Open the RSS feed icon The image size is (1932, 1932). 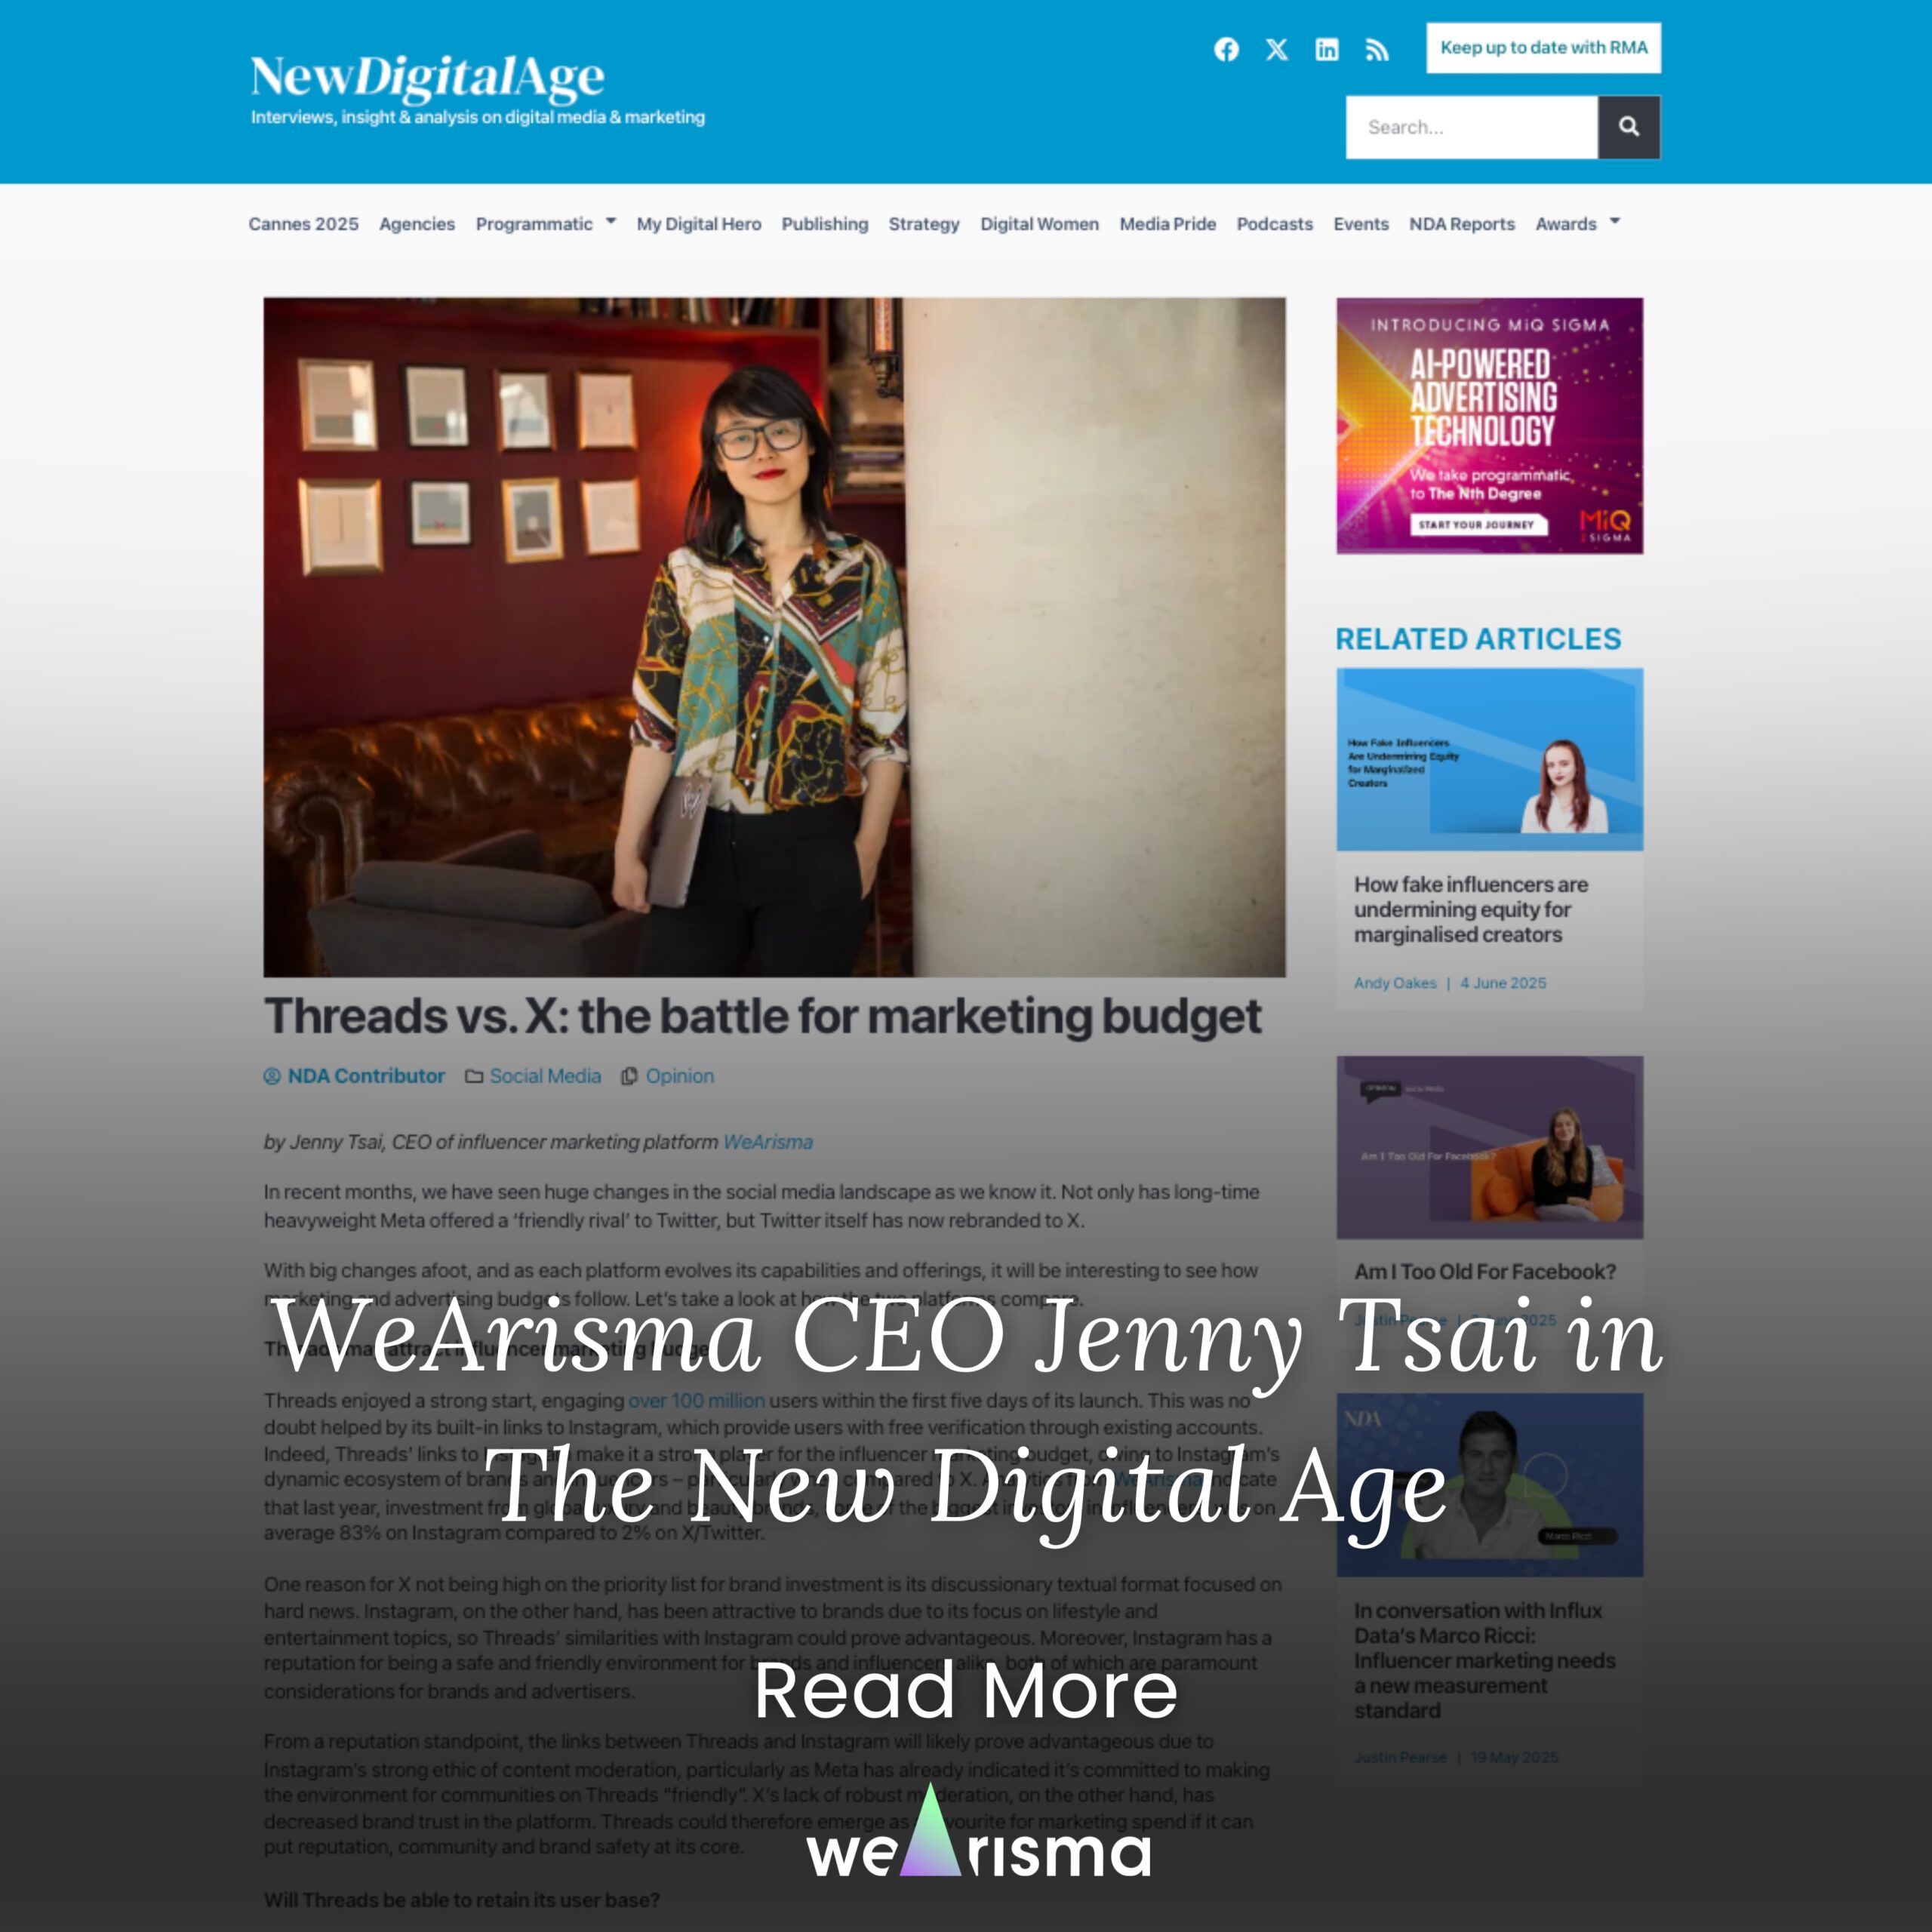click(x=1377, y=50)
